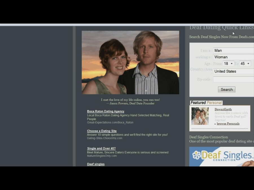The height and width of the screenshot is (190, 254).
Task: Click the Featured Personal wedding photo
Action: [x=200, y=116]
